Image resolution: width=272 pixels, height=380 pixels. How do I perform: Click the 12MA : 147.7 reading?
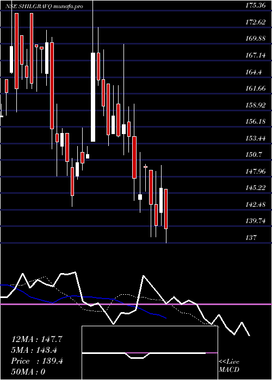(37, 339)
